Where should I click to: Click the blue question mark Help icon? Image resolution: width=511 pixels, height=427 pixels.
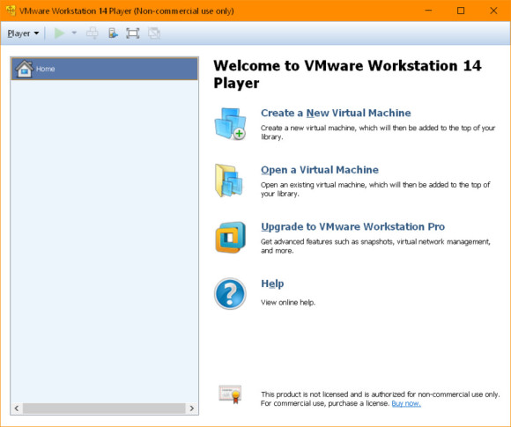coord(230,294)
